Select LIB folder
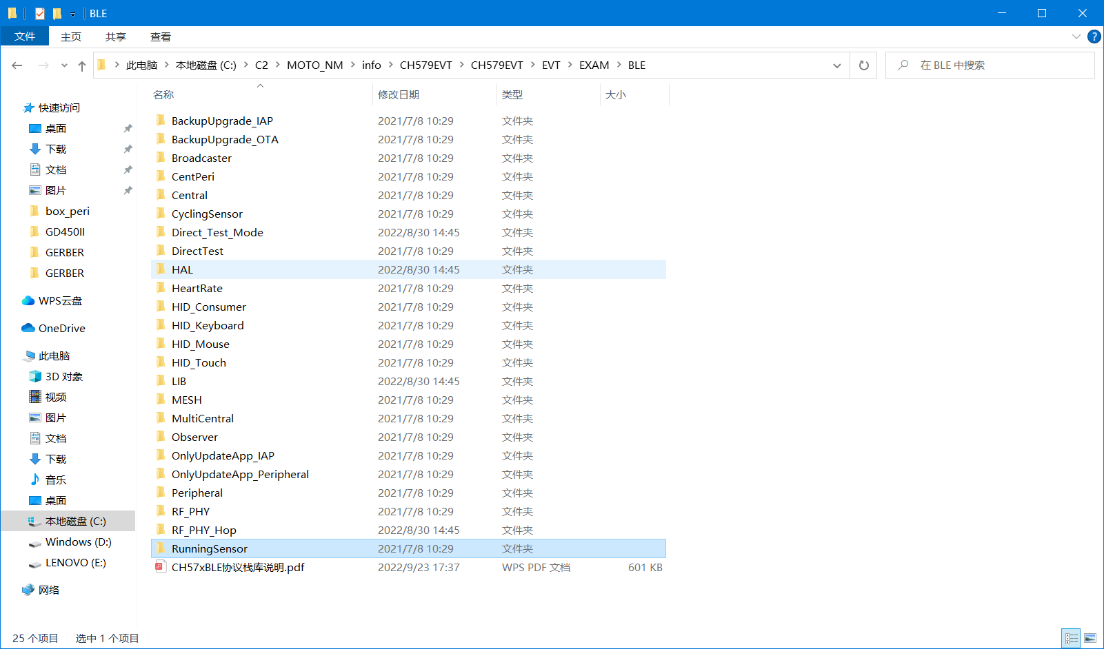Screen dimensions: 1104x649 point(408,382)
